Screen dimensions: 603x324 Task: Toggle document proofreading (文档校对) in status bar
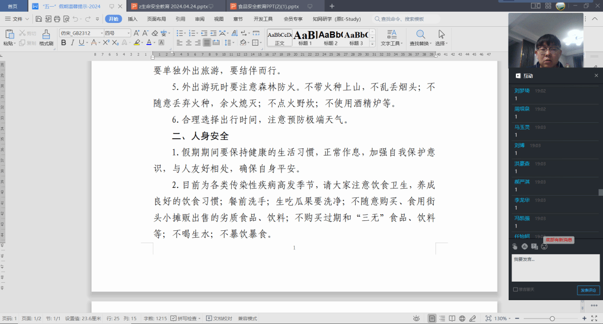tap(209, 318)
